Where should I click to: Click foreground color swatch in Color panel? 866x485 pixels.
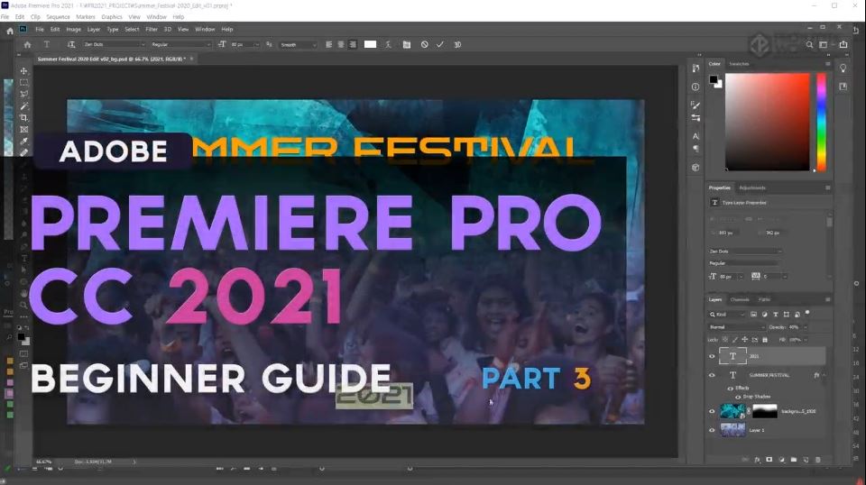(714, 80)
